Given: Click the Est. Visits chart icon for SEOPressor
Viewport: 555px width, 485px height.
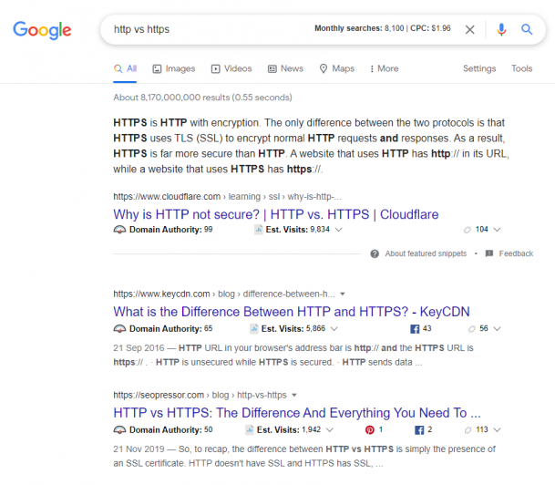Looking at the screenshot, I should (x=249, y=429).
